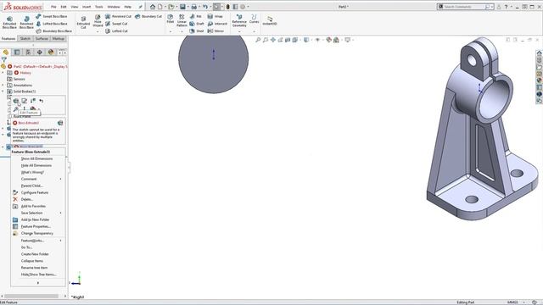Expand the Solid Bodies(1) node
This screenshot has width=543, height=305.
[x=3, y=91]
